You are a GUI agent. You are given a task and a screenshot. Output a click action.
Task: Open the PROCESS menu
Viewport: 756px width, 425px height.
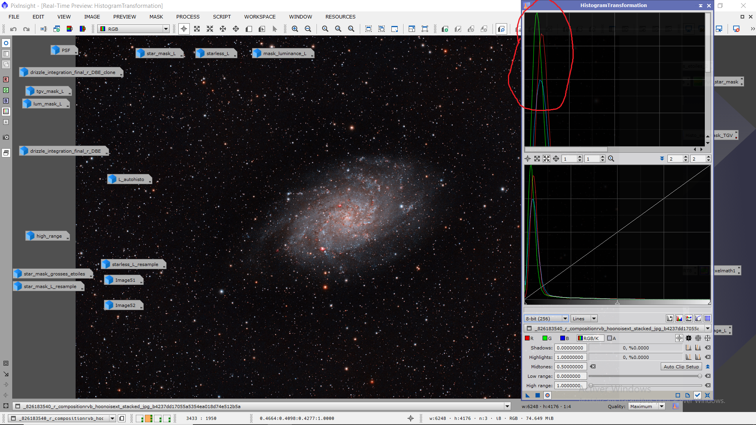pyautogui.click(x=187, y=17)
